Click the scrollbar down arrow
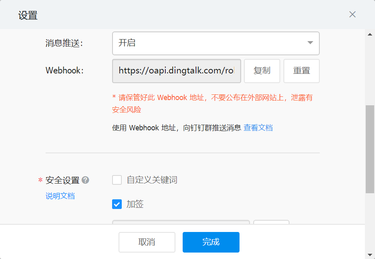375x259 pixels. pos(370,254)
